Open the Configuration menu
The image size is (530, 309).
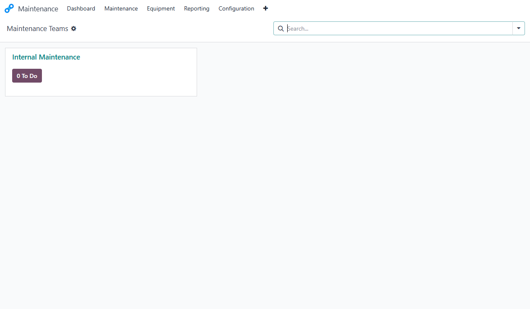point(236,8)
